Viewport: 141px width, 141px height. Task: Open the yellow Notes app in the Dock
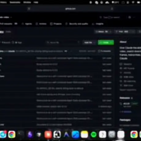coord(84,134)
